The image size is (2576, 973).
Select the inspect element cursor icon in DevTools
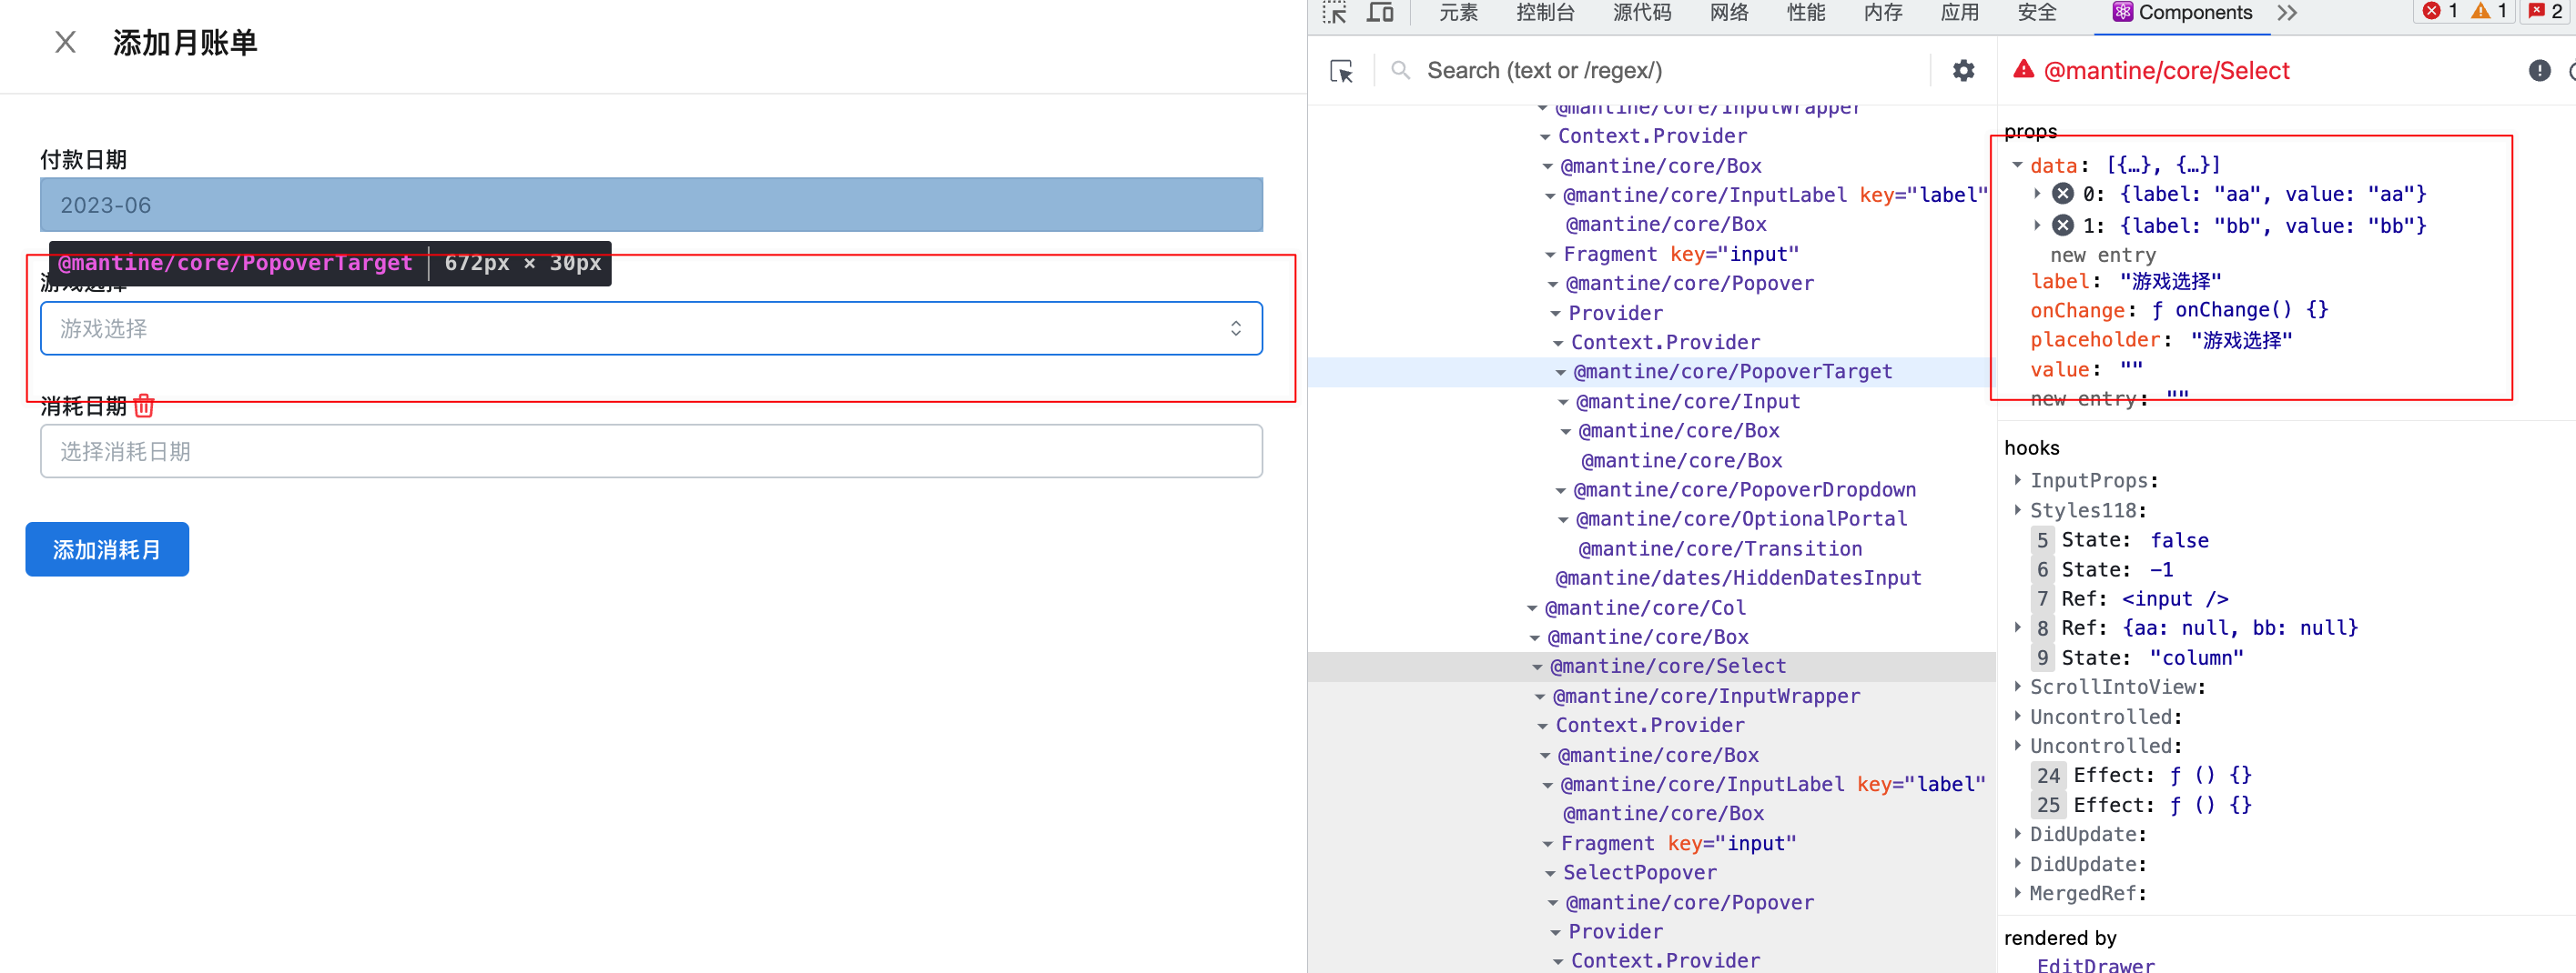tap(1335, 13)
